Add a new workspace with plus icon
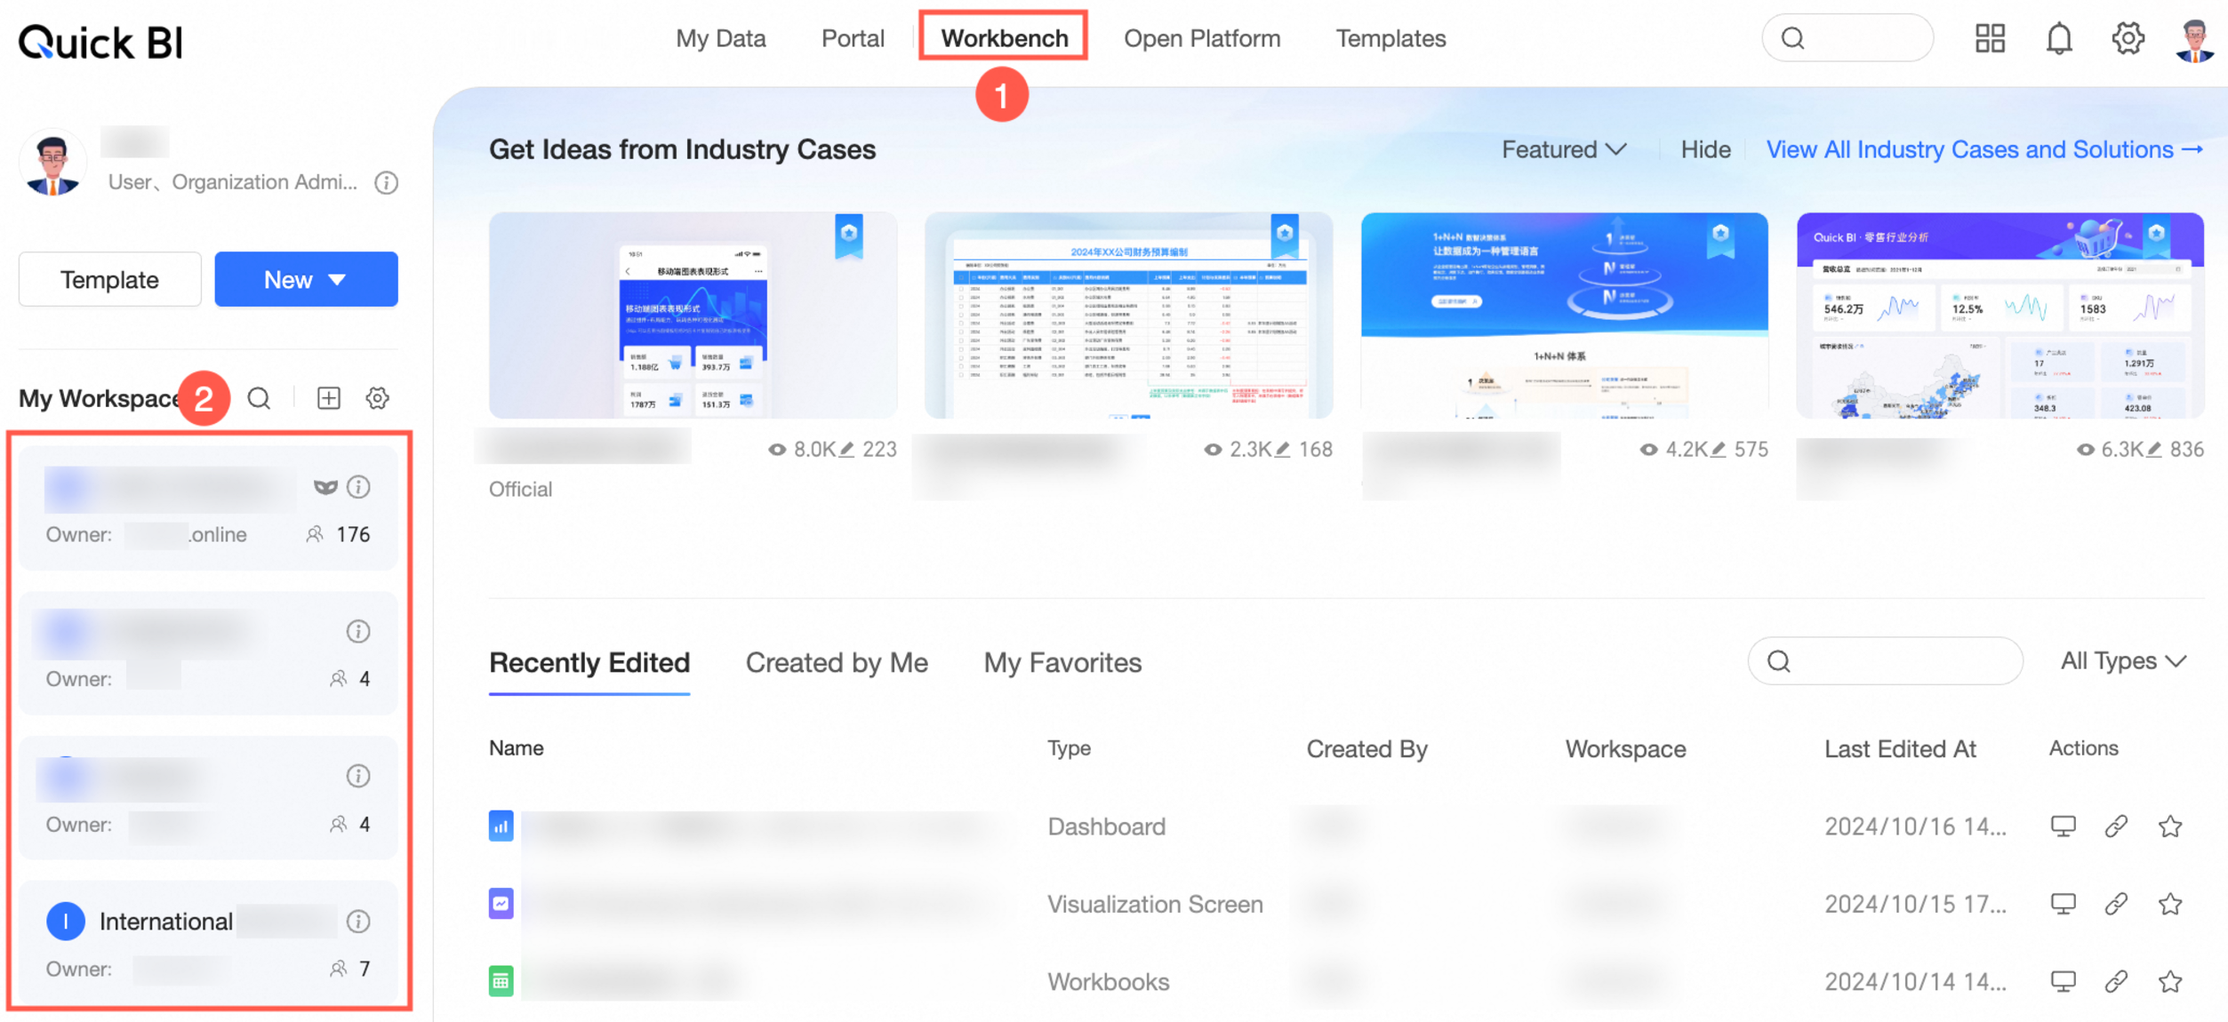The image size is (2228, 1022). (329, 398)
